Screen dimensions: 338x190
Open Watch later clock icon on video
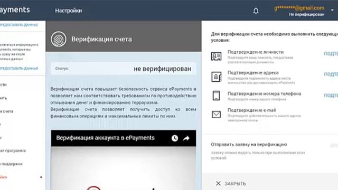tap(175, 138)
